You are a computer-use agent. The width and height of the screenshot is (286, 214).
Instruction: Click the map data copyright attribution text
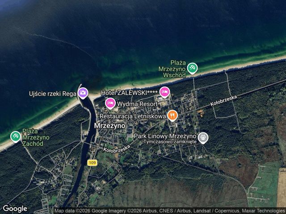point(170,211)
